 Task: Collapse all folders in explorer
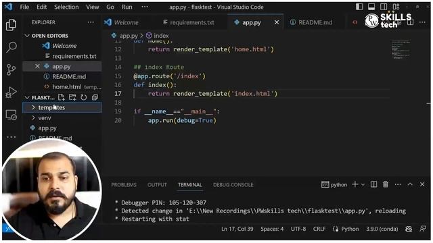pos(95,97)
